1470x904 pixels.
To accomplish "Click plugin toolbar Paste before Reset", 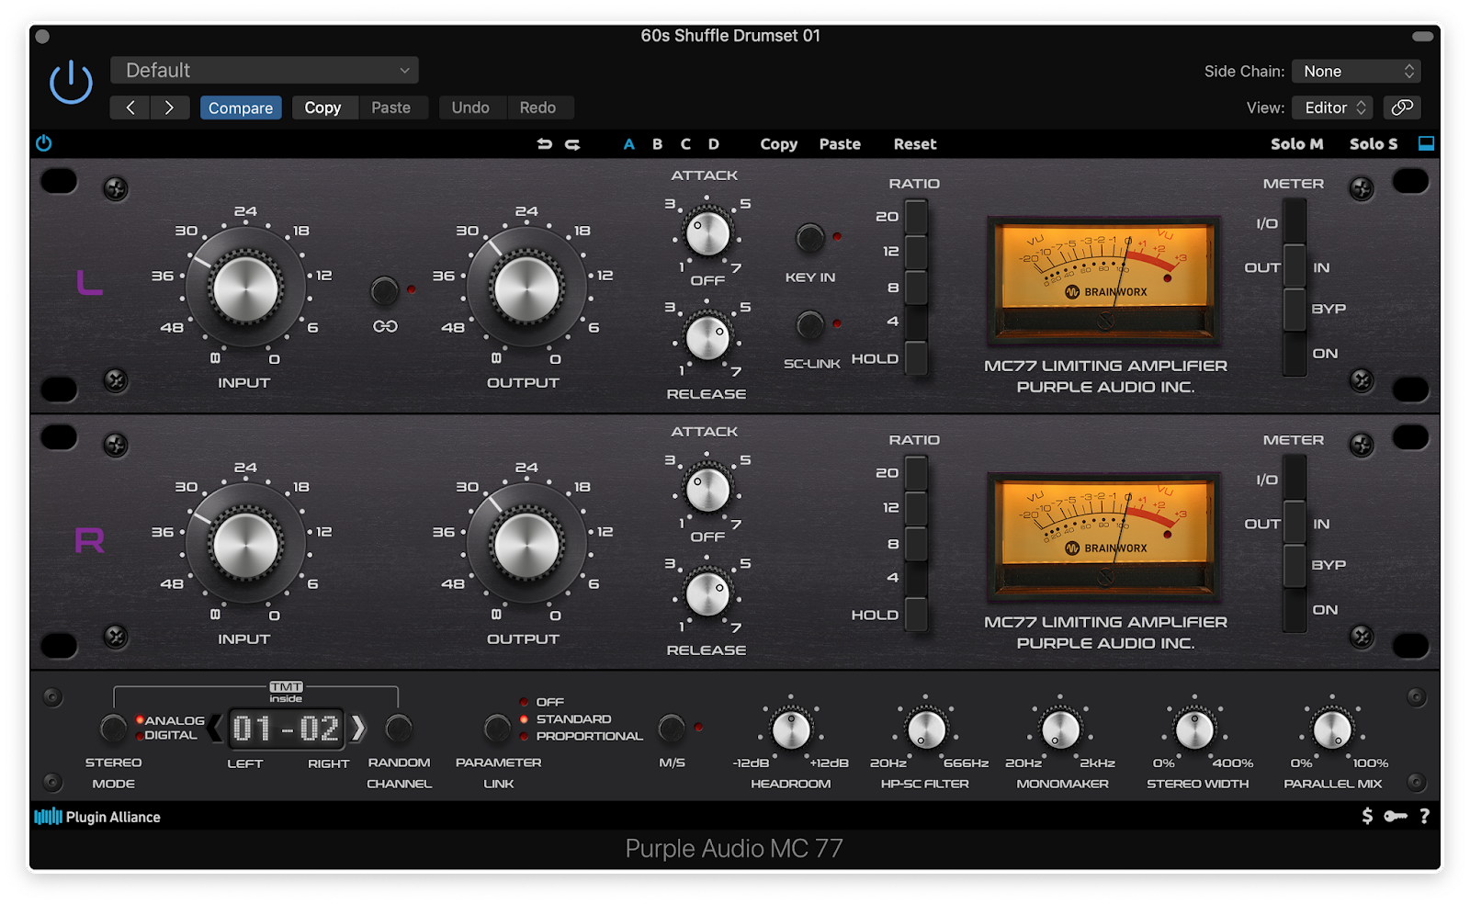I will [x=840, y=144].
